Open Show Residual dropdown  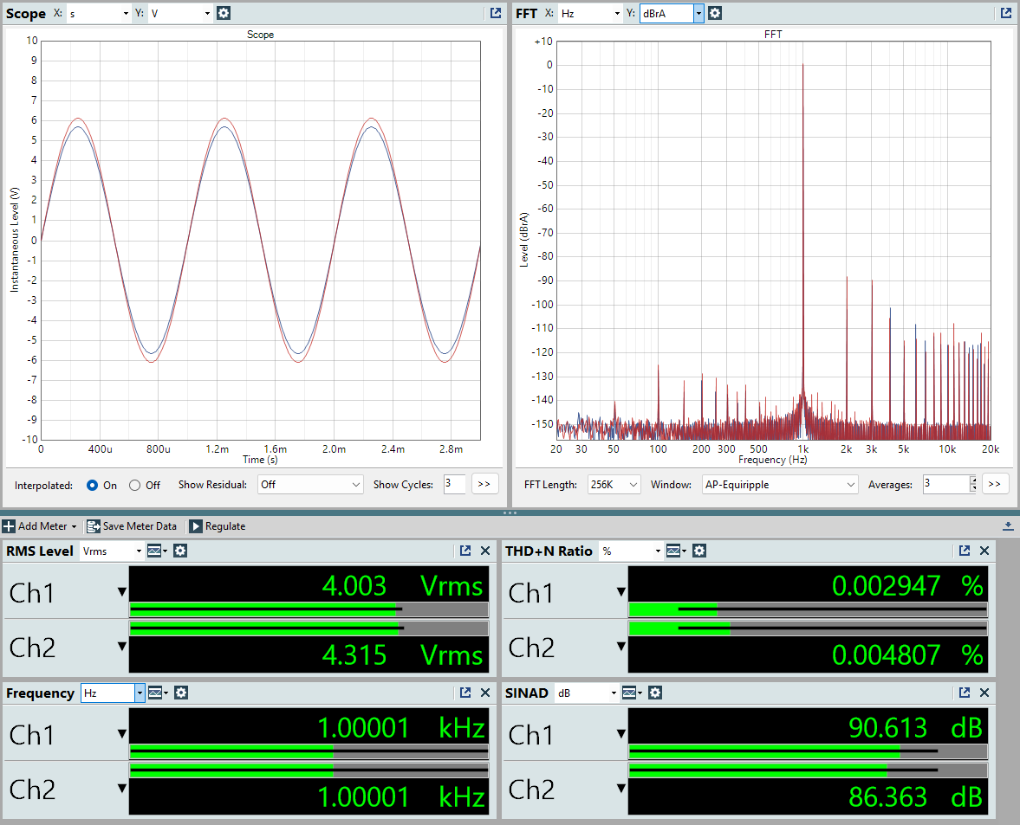[x=310, y=485]
